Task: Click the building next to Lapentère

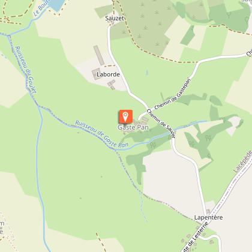Action: (208, 211)
